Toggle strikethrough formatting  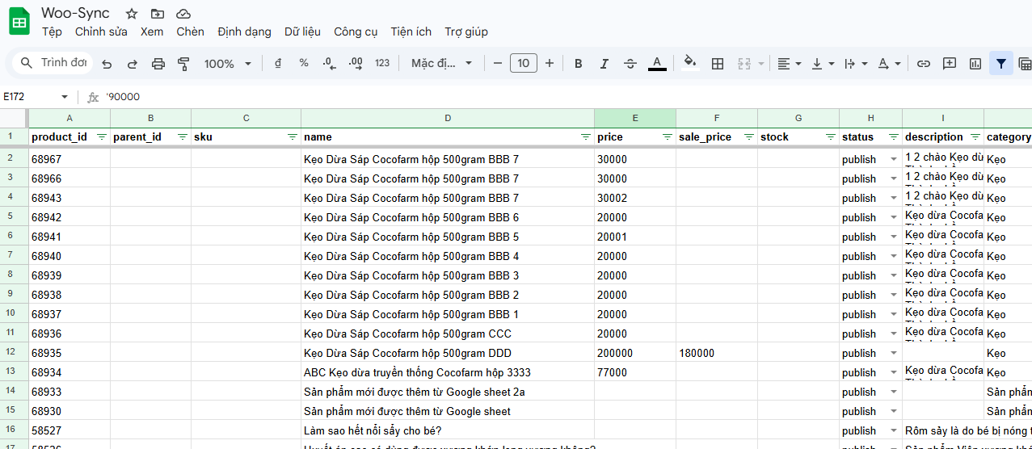click(x=630, y=64)
